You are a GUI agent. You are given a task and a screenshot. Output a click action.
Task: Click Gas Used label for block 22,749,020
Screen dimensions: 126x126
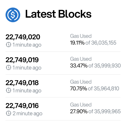tap(81, 36)
